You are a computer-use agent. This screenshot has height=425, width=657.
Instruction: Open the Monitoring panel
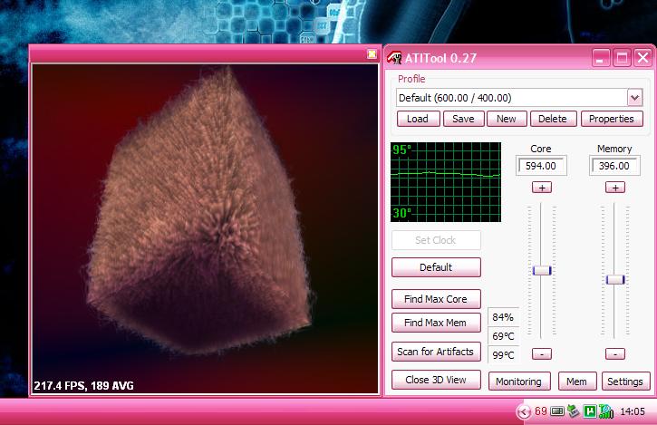(519, 382)
